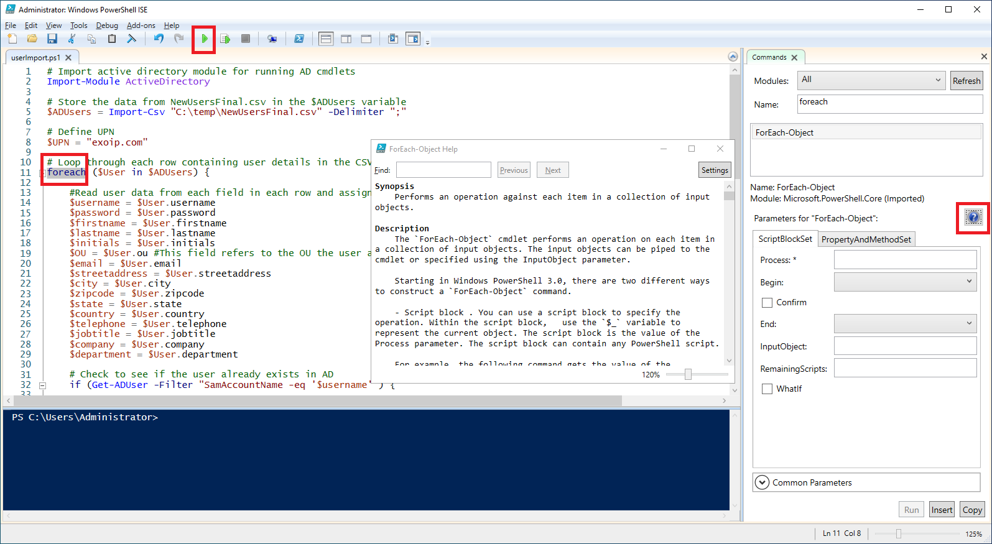Open help for ForEach-Object parameters

coord(973,217)
